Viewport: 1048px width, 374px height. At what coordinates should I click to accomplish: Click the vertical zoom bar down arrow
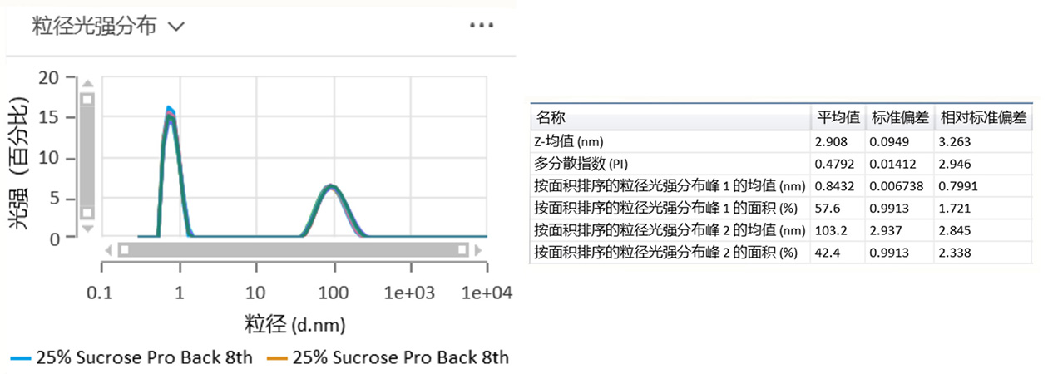click(87, 228)
